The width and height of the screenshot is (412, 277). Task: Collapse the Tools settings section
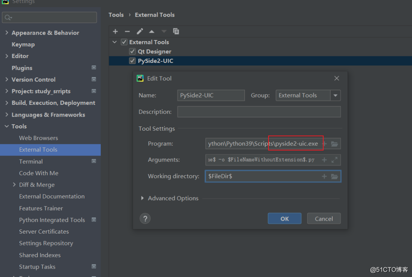click(x=6, y=126)
